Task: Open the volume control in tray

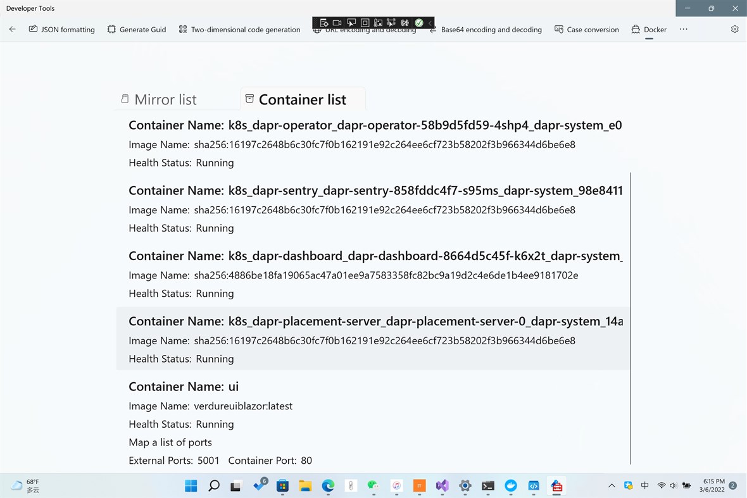Action: 673,485
